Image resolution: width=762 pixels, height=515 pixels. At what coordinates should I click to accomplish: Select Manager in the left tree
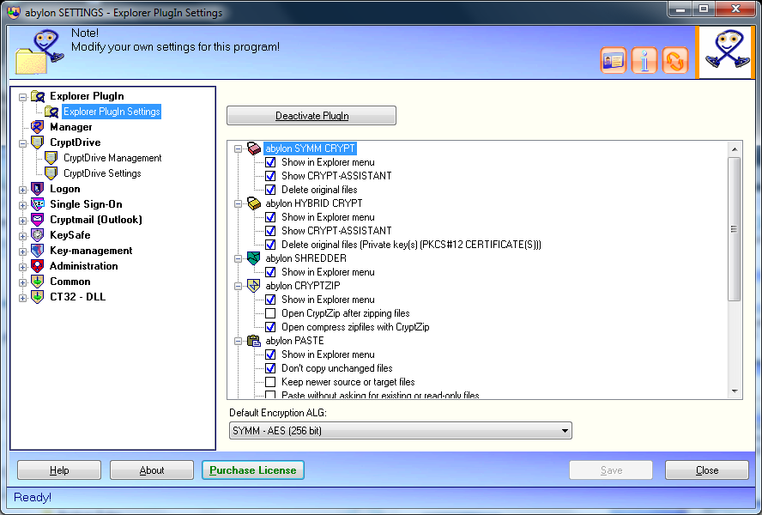point(71,127)
